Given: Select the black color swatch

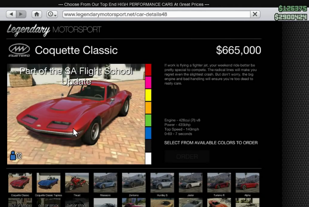Looking at the screenshot, I should (148, 146).
